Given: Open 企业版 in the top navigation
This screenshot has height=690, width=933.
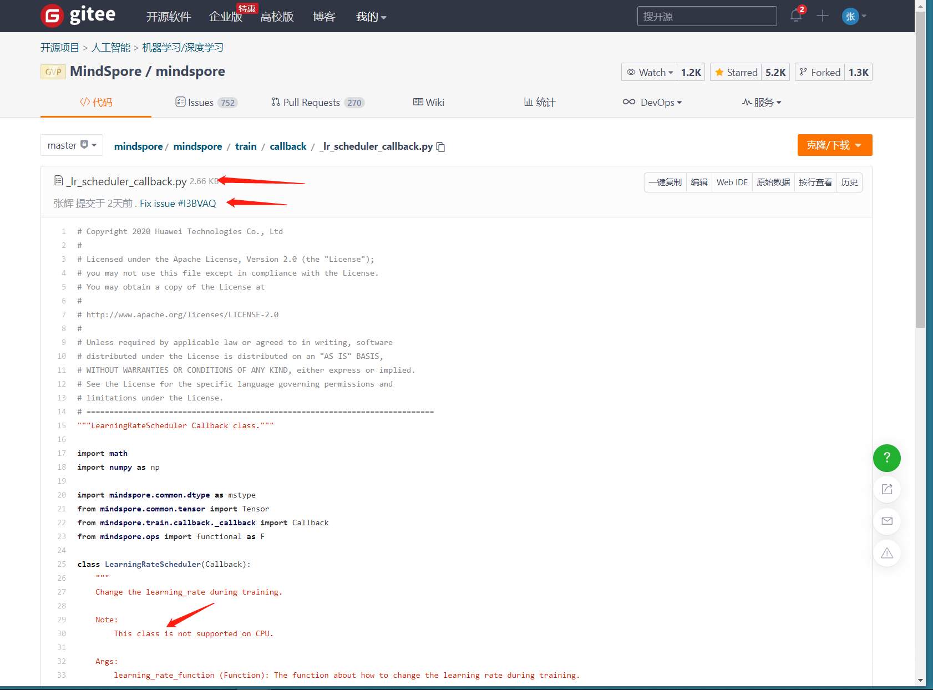Looking at the screenshot, I should [226, 17].
